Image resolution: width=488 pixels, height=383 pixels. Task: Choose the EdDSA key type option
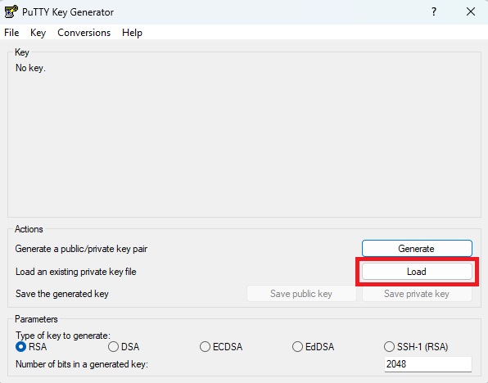click(313, 347)
